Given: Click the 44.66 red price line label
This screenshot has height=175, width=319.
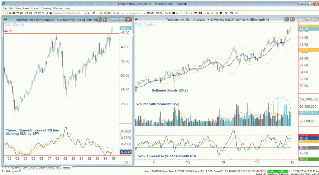Looking at the screenshot, I should pos(8,31).
